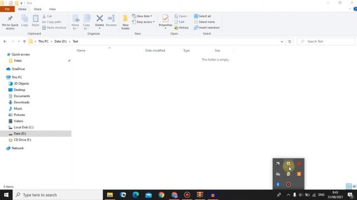The width and height of the screenshot is (357, 200).
Task: Click the Properties checkmark icon
Action: pos(166,18)
